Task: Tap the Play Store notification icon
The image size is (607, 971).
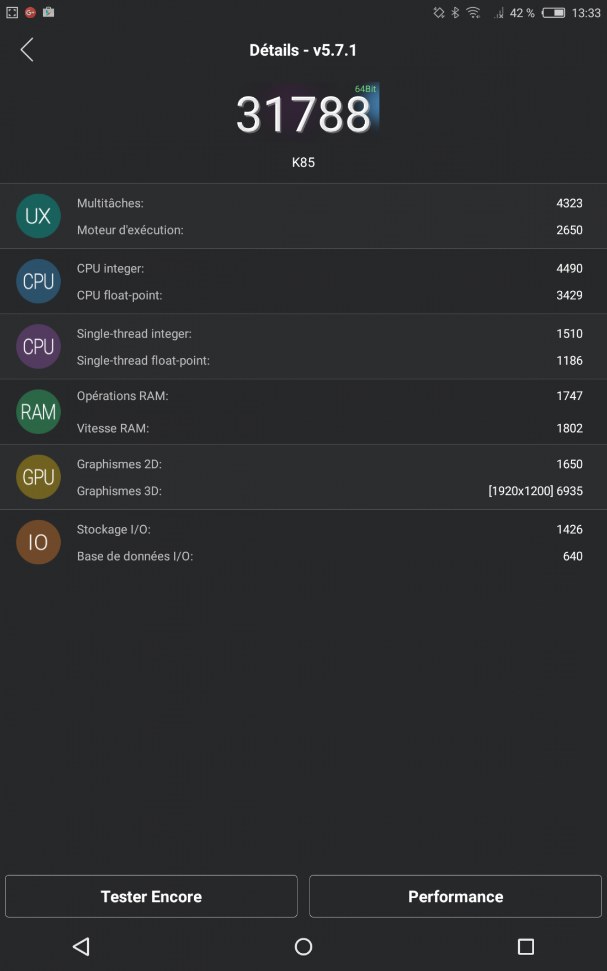Action: pyautogui.click(x=49, y=12)
